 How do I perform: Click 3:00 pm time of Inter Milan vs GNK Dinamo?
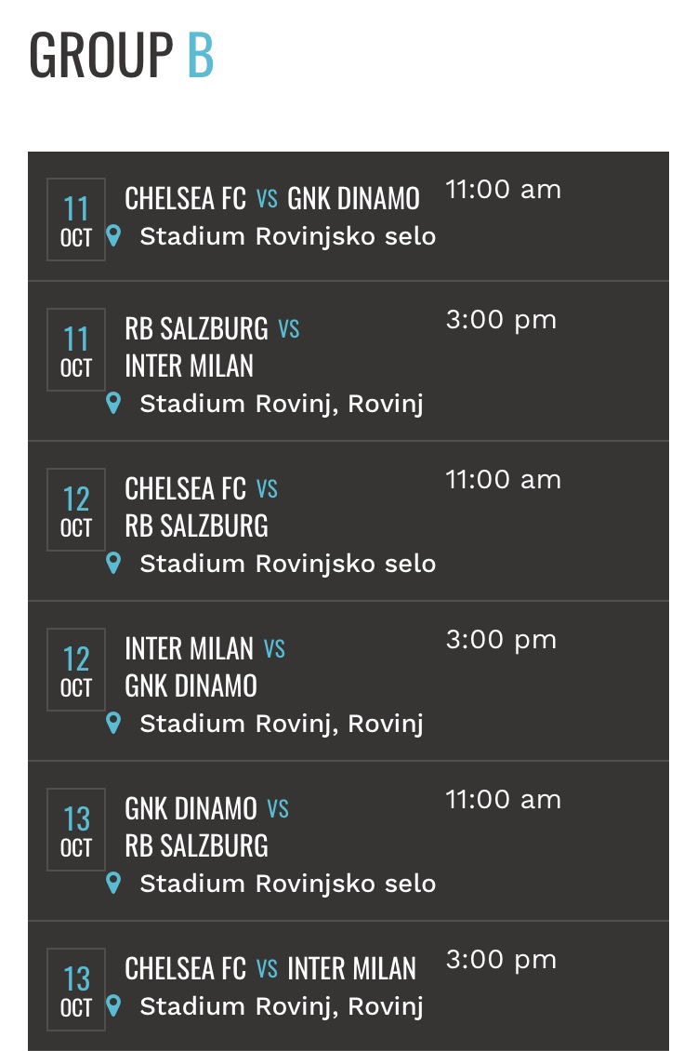click(x=501, y=641)
